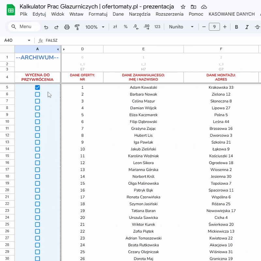Image resolution: width=261 pixels, height=261 pixels.
Task: Apply italic text formatting
Action: pos(247,27)
